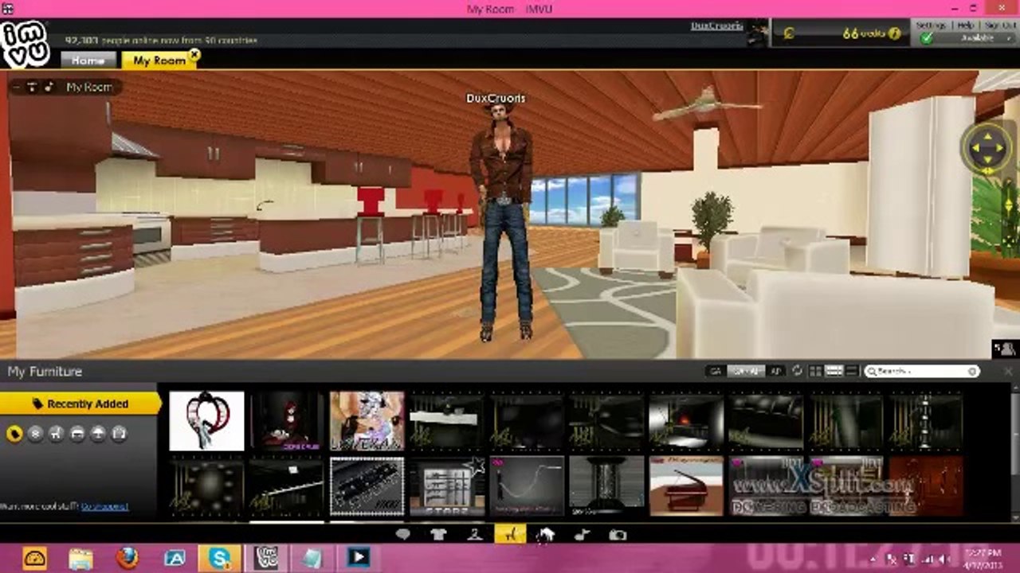
Task: Select the heart ornament furniture thumbnail
Action: pos(206,421)
